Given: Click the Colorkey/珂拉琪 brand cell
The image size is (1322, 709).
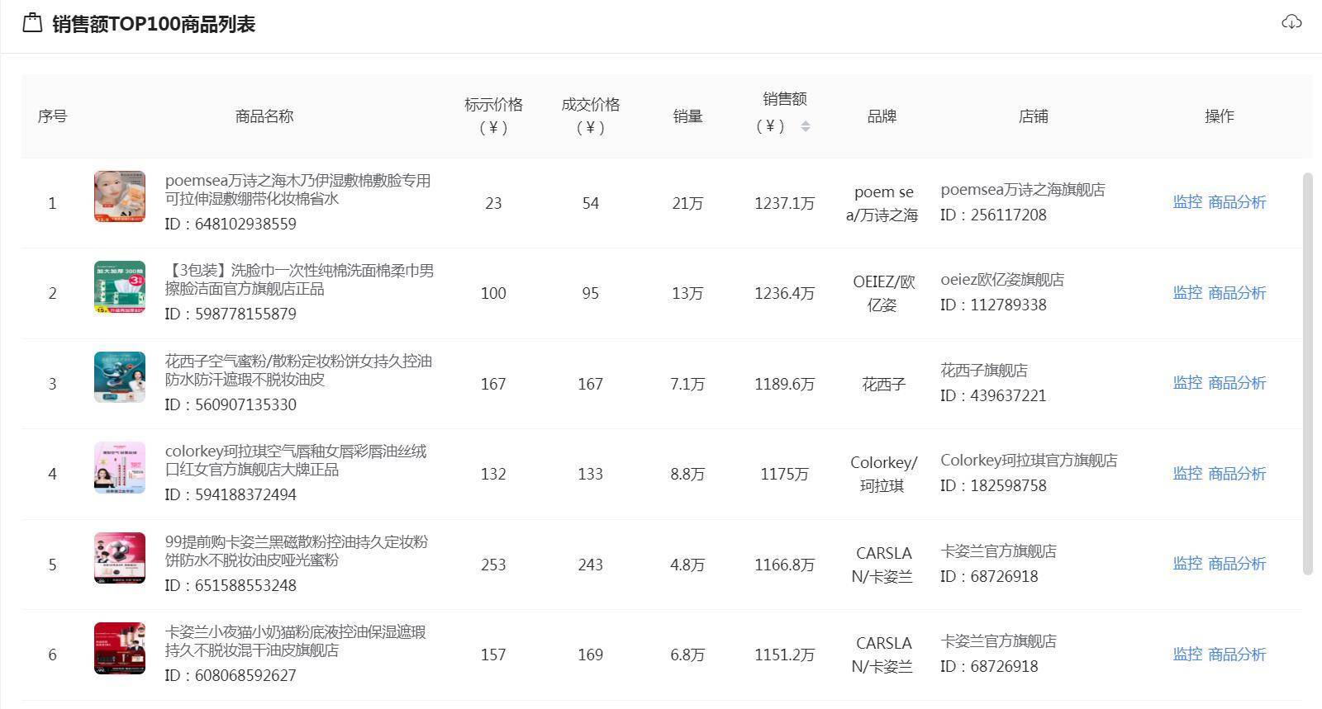Looking at the screenshot, I should 882,474.
